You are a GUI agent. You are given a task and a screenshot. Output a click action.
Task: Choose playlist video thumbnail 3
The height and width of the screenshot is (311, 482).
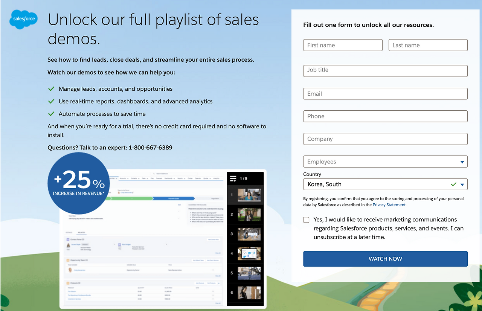[x=249, y=234]
